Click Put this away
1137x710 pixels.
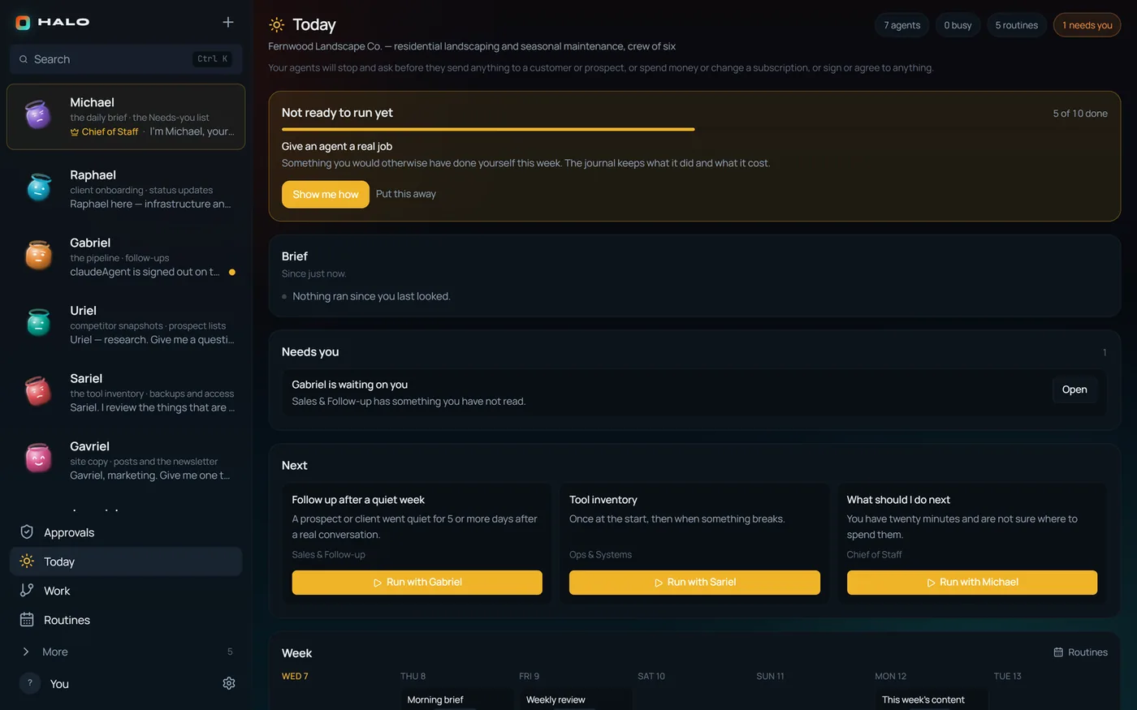point(406,194)
